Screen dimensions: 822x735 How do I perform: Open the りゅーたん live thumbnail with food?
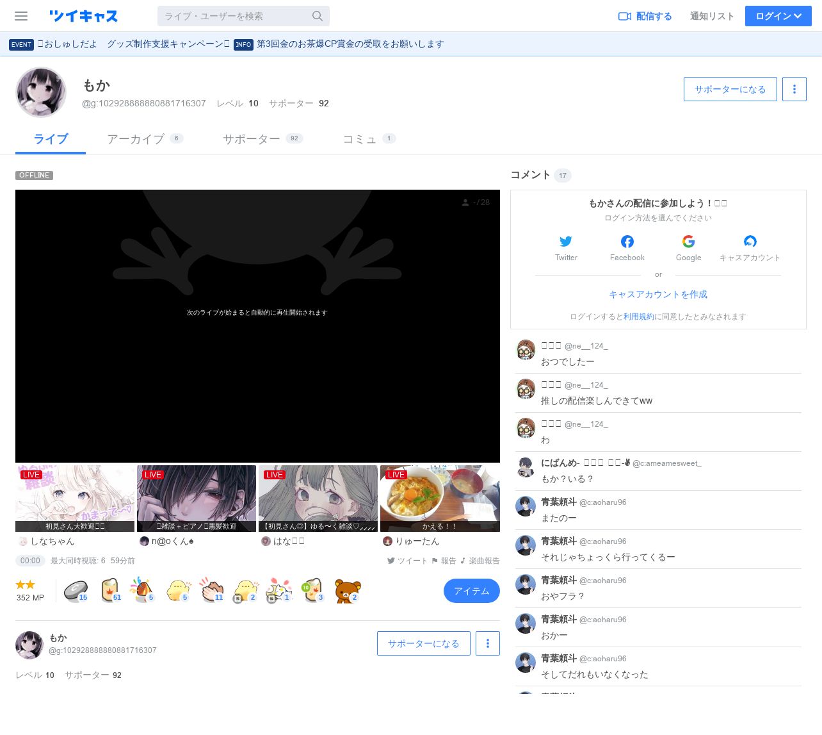(x=440, y=498)
